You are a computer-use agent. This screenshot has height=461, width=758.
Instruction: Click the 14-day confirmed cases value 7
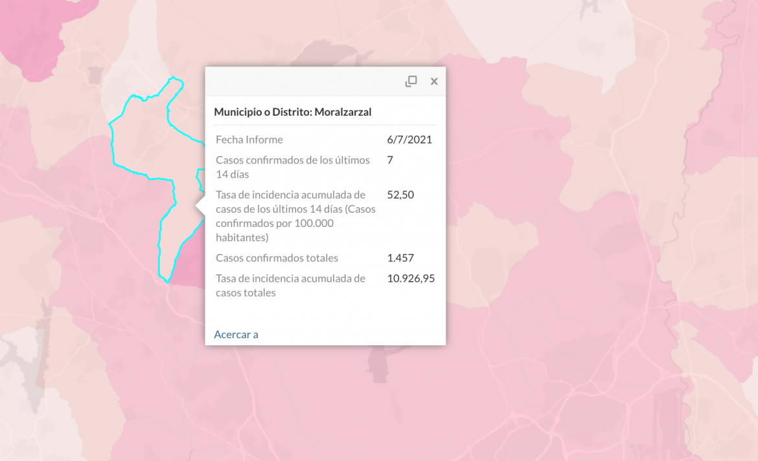click(x=390, y=160)
